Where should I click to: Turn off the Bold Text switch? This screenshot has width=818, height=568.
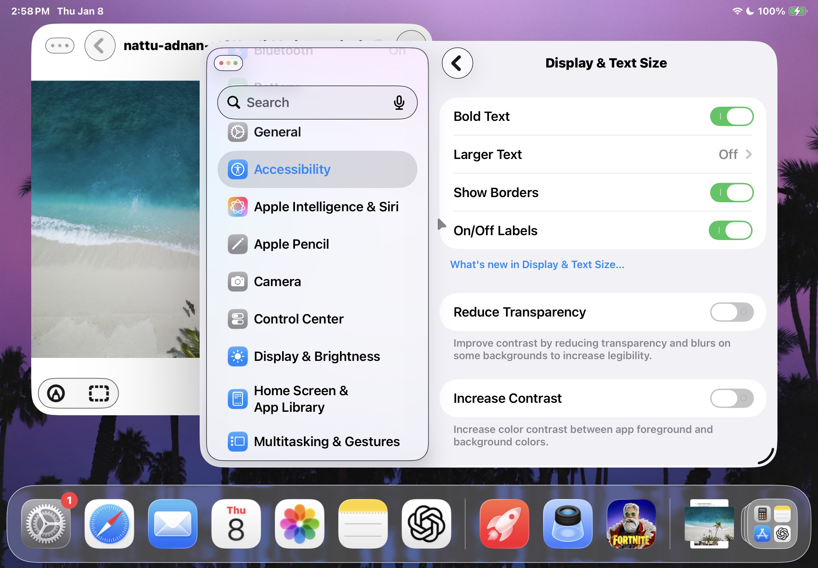(731, 116)
